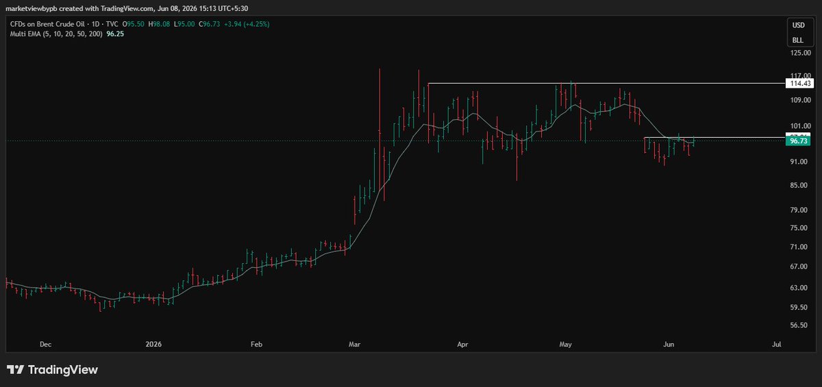Click 59.50 on the price axis

tap(800, 308)
